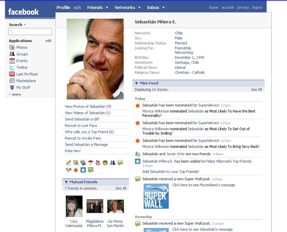The height and width of the screenshot is (232, 287).
Task: Go to home link in top bar
Action: coord(213,8)
